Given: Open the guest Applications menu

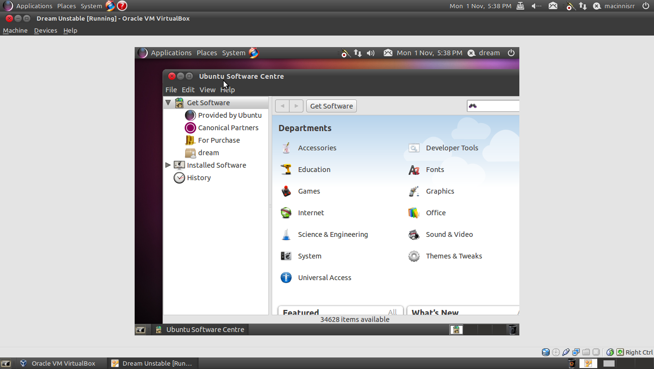Looking at the screenshot, I should 171,53.
